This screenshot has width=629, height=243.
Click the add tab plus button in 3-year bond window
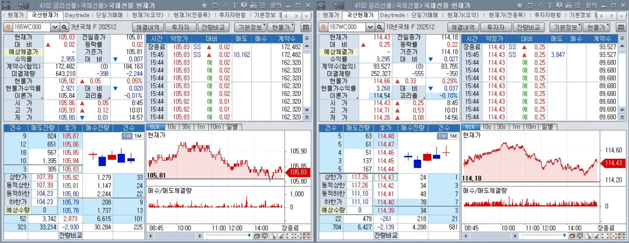pyautogui.click(x=306, y=16)
